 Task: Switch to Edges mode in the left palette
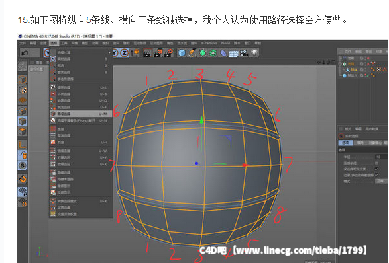(x=23, y=121)
